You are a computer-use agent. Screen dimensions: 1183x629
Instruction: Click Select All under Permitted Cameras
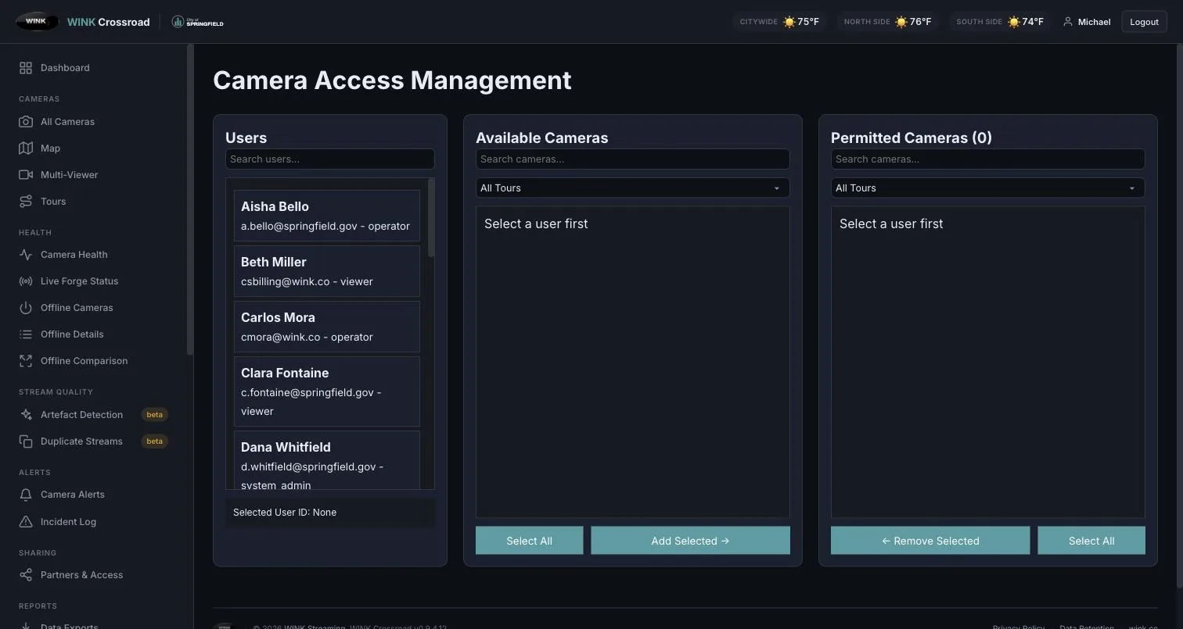tap(1091, 541)
